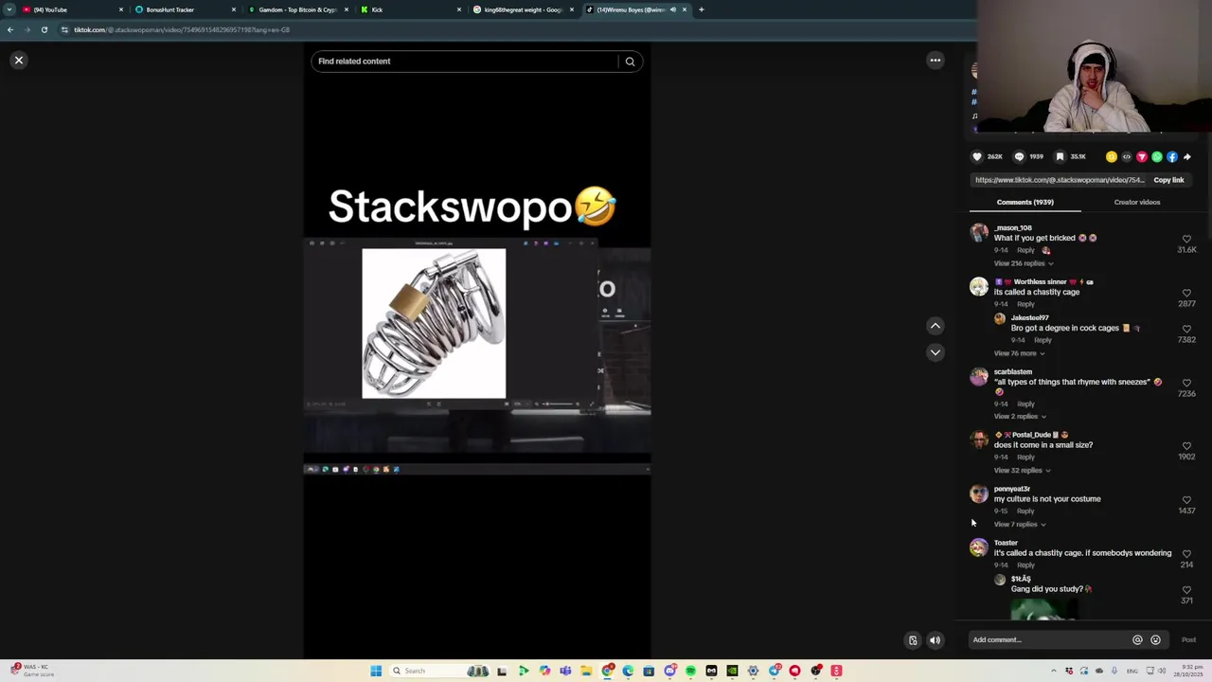
Task: Open a new browser tab
Action: [x=701, y=9]
